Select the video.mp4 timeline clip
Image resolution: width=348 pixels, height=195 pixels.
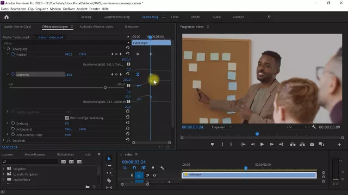pyautogui.click(x=249, y=175)
